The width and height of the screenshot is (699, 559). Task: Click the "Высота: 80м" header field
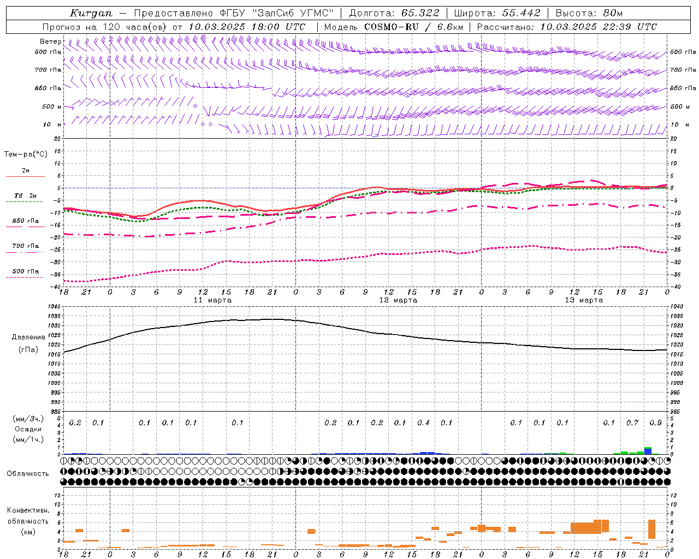point(589,13)
